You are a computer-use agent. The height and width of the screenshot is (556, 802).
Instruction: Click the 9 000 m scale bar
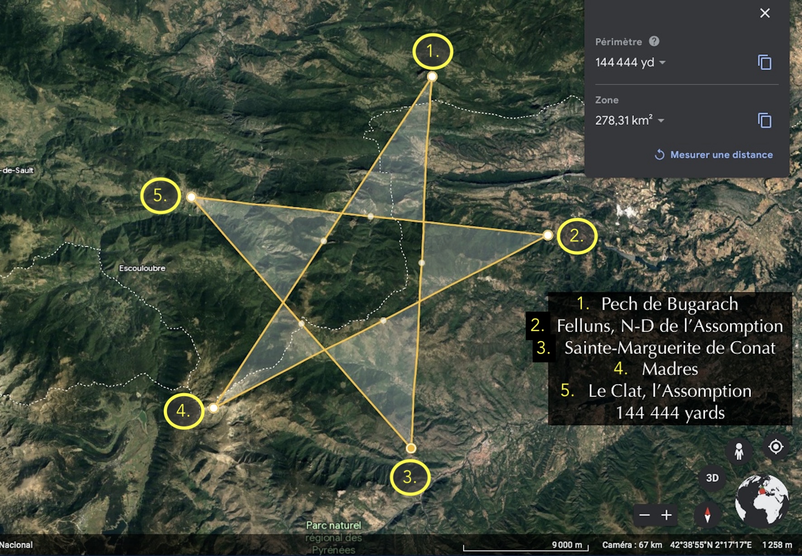coord(526,546)
